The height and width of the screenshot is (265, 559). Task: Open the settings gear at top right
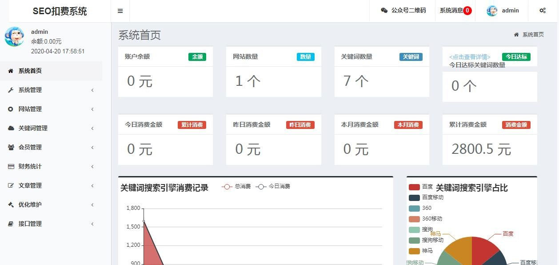(x=543, y=10)
